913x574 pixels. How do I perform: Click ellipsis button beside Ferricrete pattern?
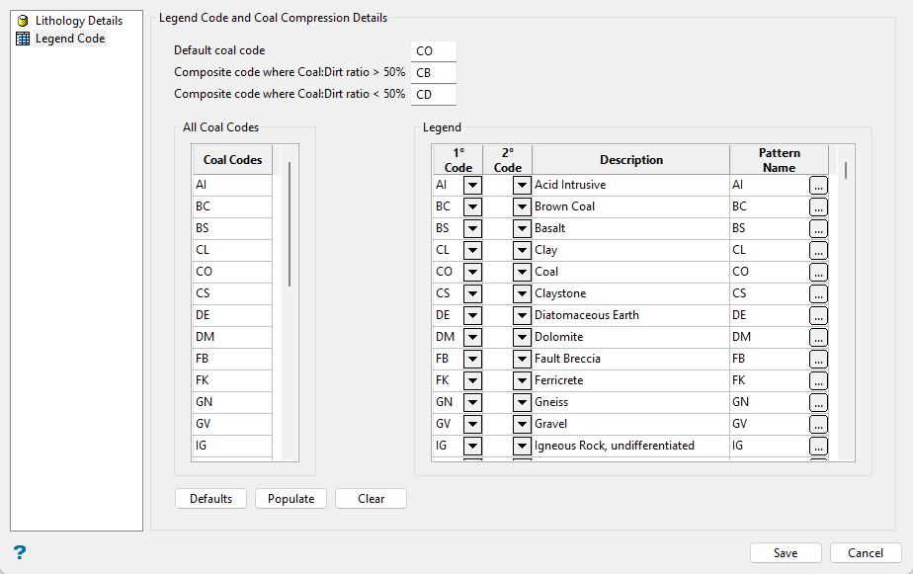click(x=818, y=380)
